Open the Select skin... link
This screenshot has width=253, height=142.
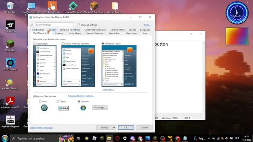click(x=109, y=90)
